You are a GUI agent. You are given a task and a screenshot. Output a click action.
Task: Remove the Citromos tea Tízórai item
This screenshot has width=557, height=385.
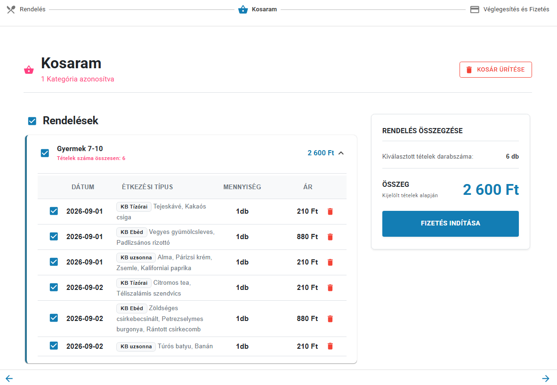click(x=330, y=288)
